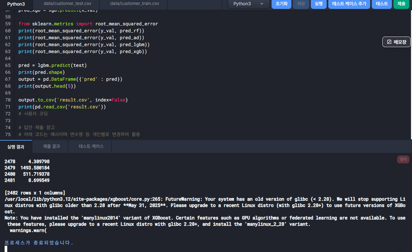This screenshot has width=412, height=252.
Task: Click the 실행 run button
Action: [x=319, y=4]
